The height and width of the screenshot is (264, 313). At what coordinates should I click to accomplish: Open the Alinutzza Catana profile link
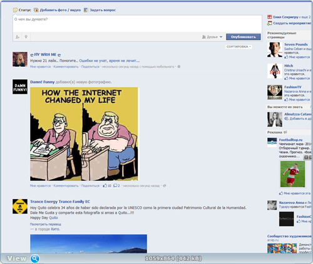[x=298, y=114]
